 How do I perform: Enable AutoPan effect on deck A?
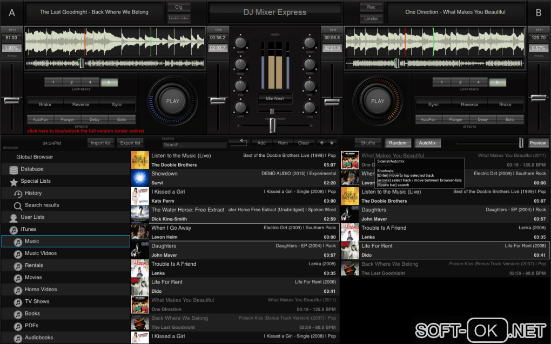[41, 119]
